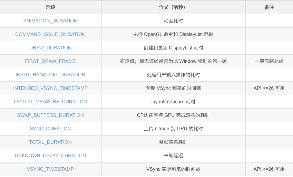293x177 pixels.
Task: Click the 处理用户输入操作的耗时 cell
Action: [x=173, y=75]
